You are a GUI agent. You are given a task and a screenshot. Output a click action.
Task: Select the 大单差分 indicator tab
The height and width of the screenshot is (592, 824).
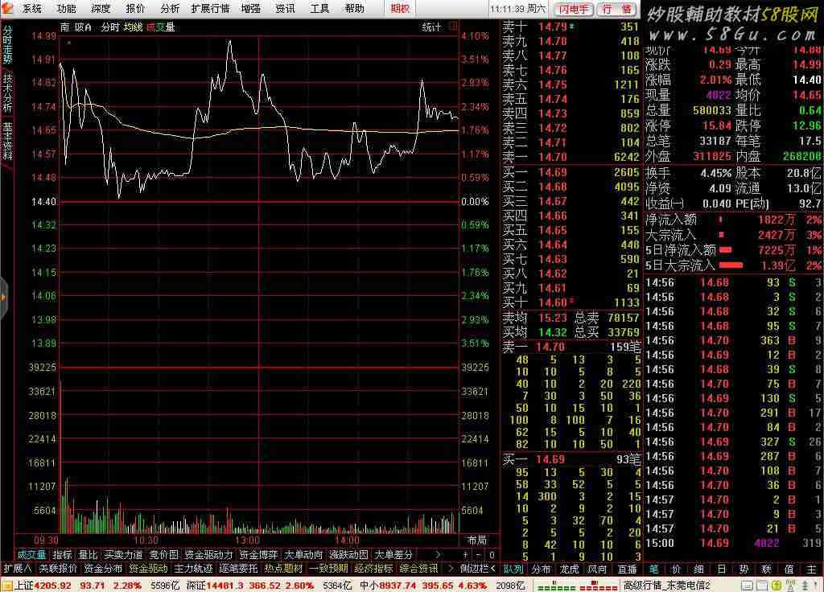click(393, 555)
